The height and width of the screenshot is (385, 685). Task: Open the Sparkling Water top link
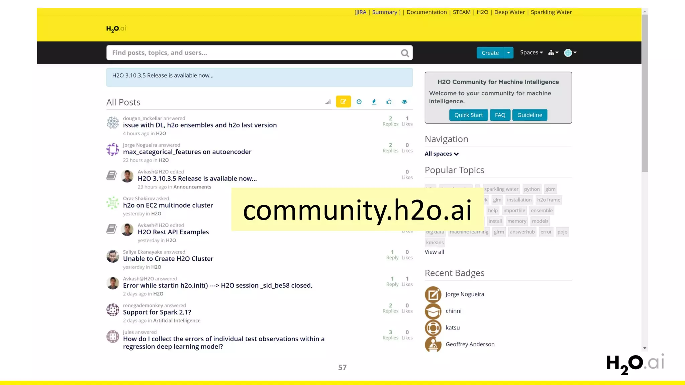click(551, 12)
